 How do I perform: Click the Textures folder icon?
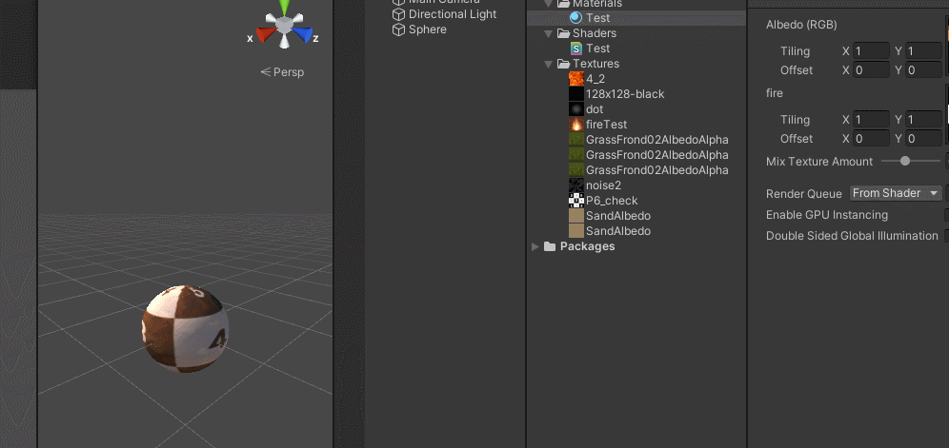[563, 64]
